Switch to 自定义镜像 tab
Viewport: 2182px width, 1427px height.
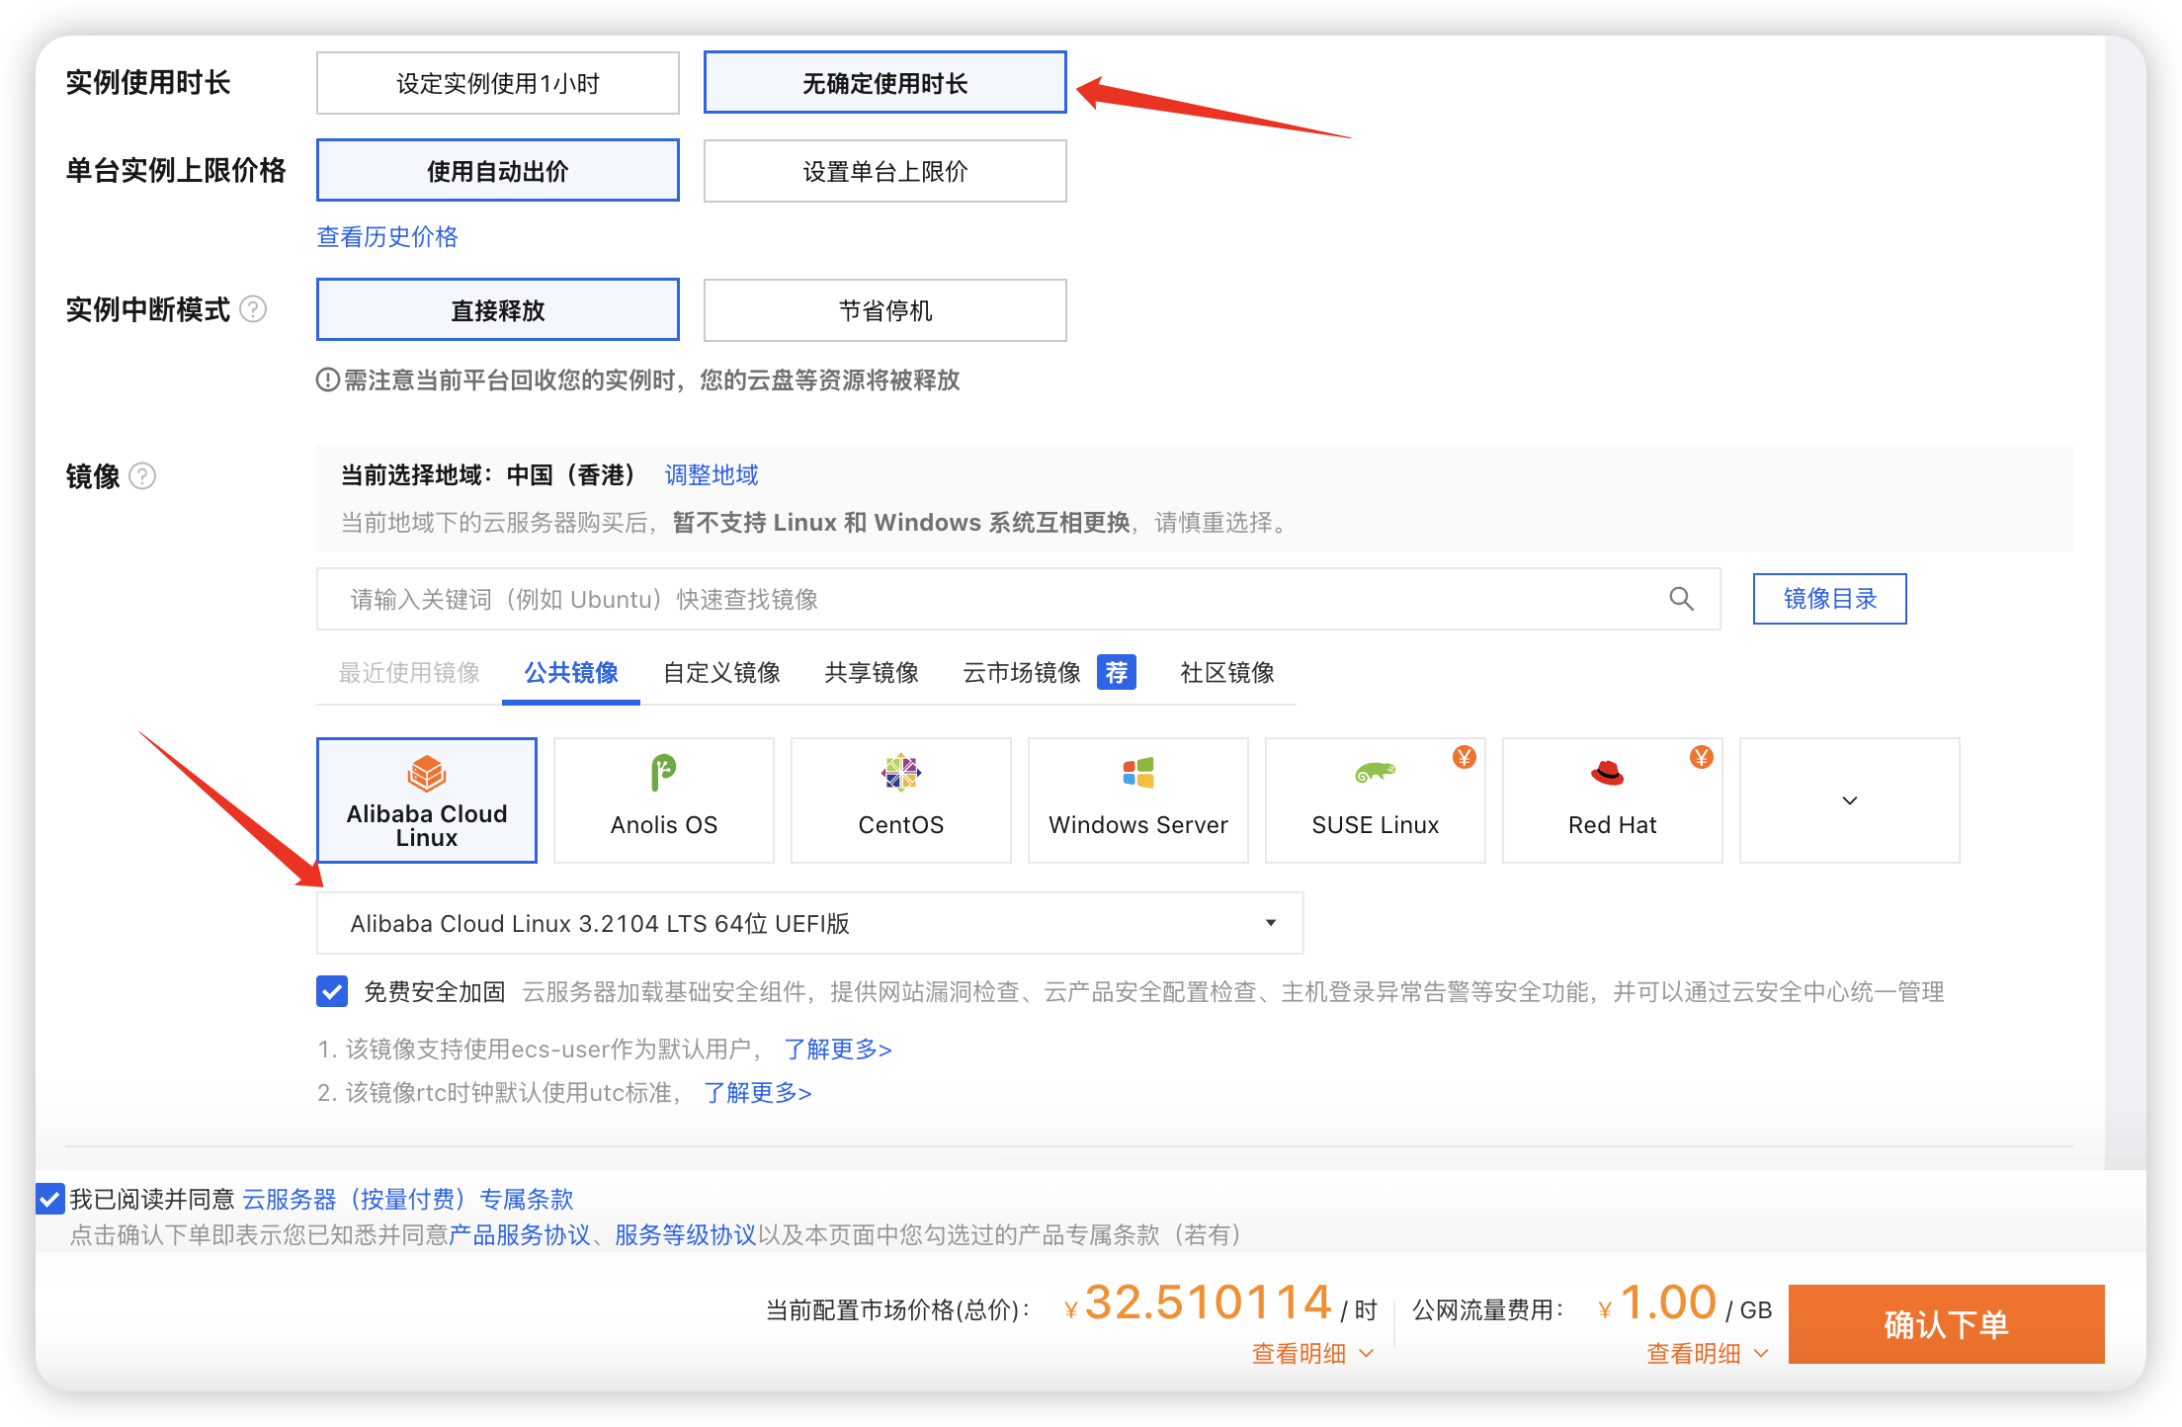point(721,672)
